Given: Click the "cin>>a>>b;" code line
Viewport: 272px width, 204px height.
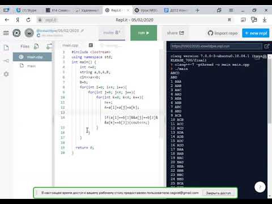Looking at the screenshot, I should pyautogui.click(x=90, y=77).
